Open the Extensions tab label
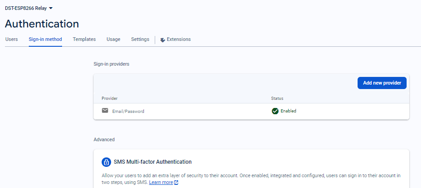 click(179, 40)
